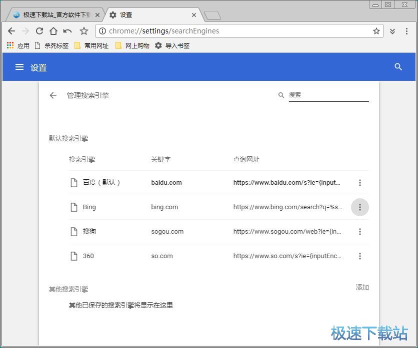Screen dimensions: 418x348
Task: Click the Bing query URL text
Action: [x=287, y=207]
